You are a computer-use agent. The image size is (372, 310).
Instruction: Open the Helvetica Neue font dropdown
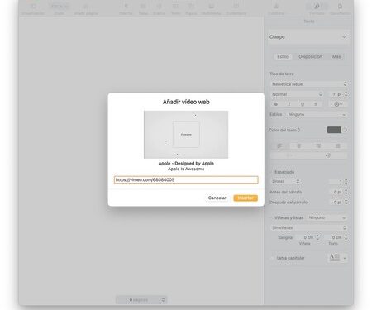click(308, 84)
